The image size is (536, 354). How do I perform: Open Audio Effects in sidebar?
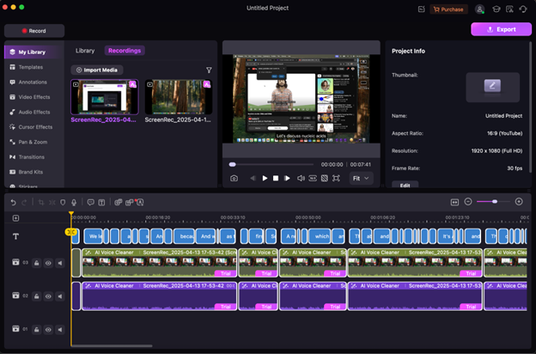[34, 113]
